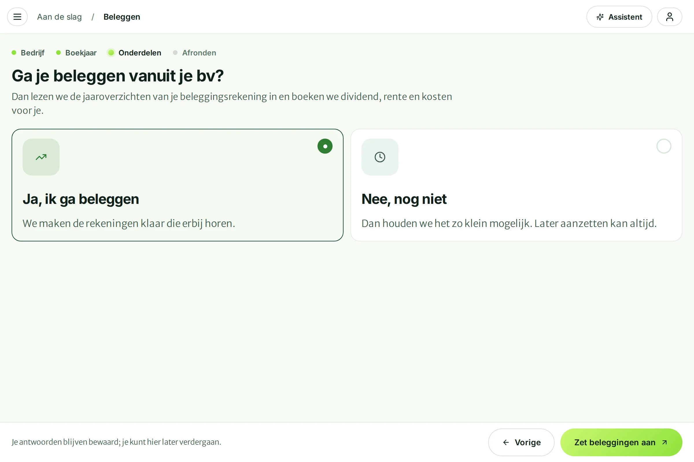Image resolution: width=694 pixels, height=462 pixels.
Task: Choose the 'Nee, nog niet' card title
Action: 404,199
